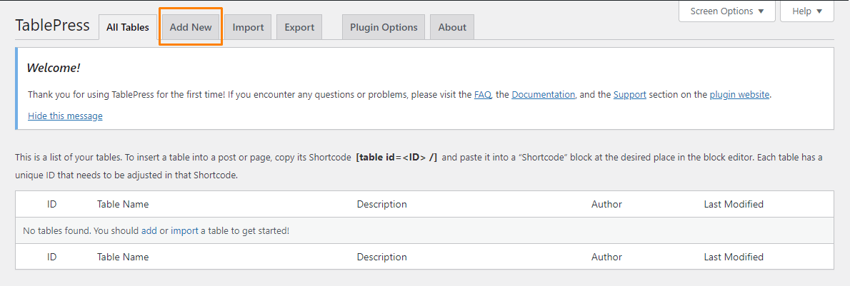The image size is (850, 286).
Task: Sort by Author in the table footer
Action: 606,257
